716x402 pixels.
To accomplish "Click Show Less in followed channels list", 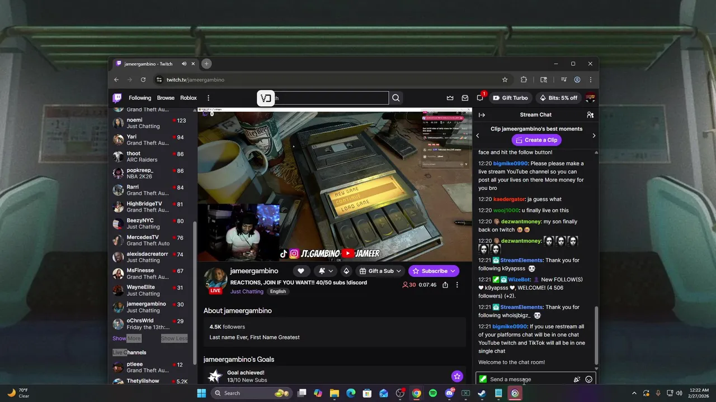I will pyautogui.click(x=175, y=338).
